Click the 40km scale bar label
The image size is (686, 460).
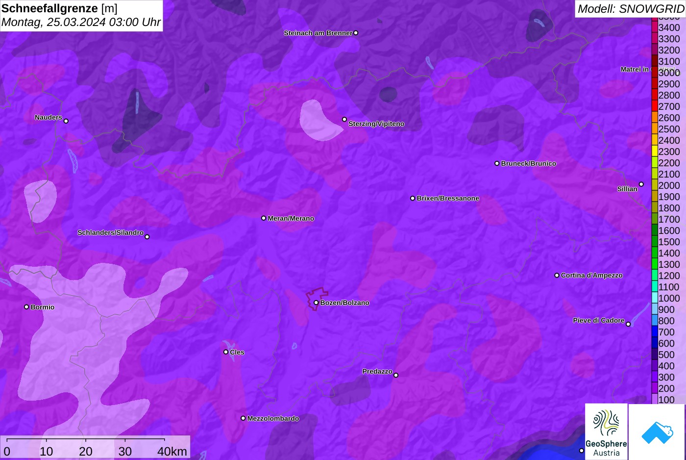tap(172, 451)
